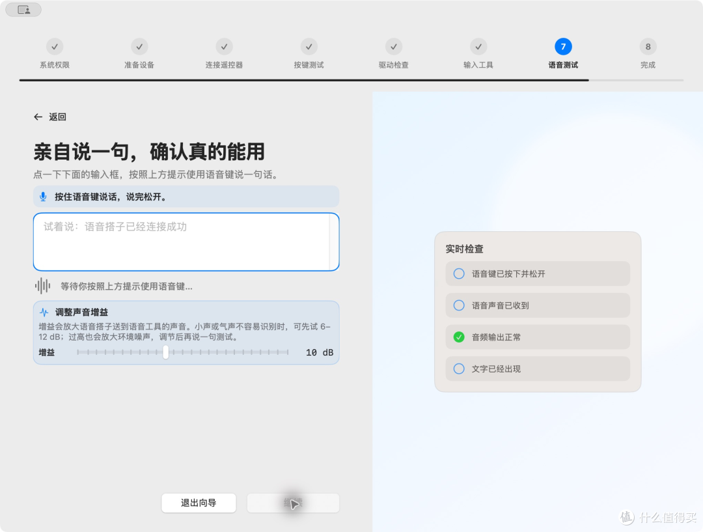Select the 按键测试 step label
703x532 pixels.
pyautogui.click(x=309, y=65)
